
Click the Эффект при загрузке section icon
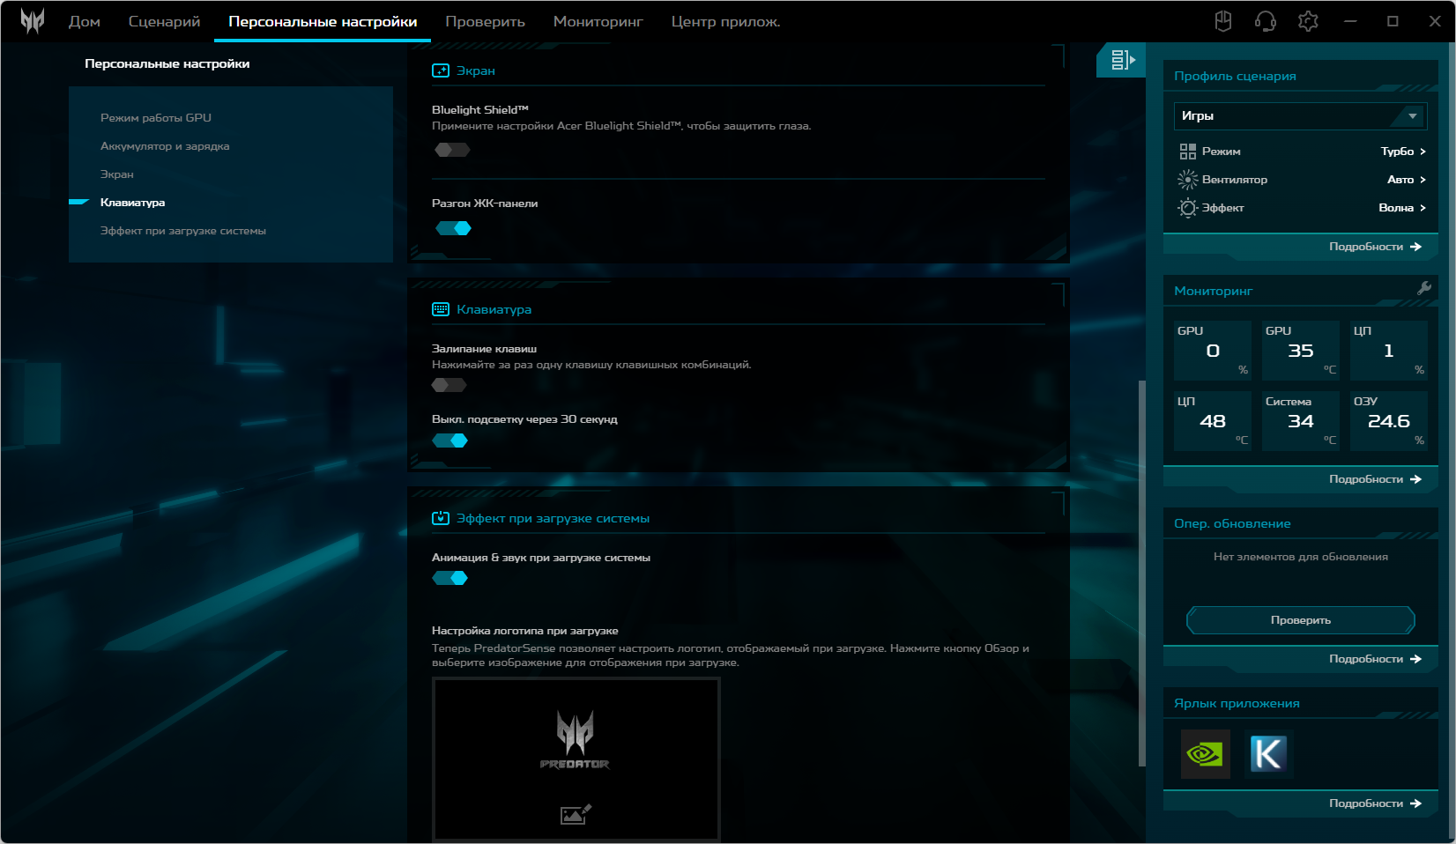[x=441, y=518]
